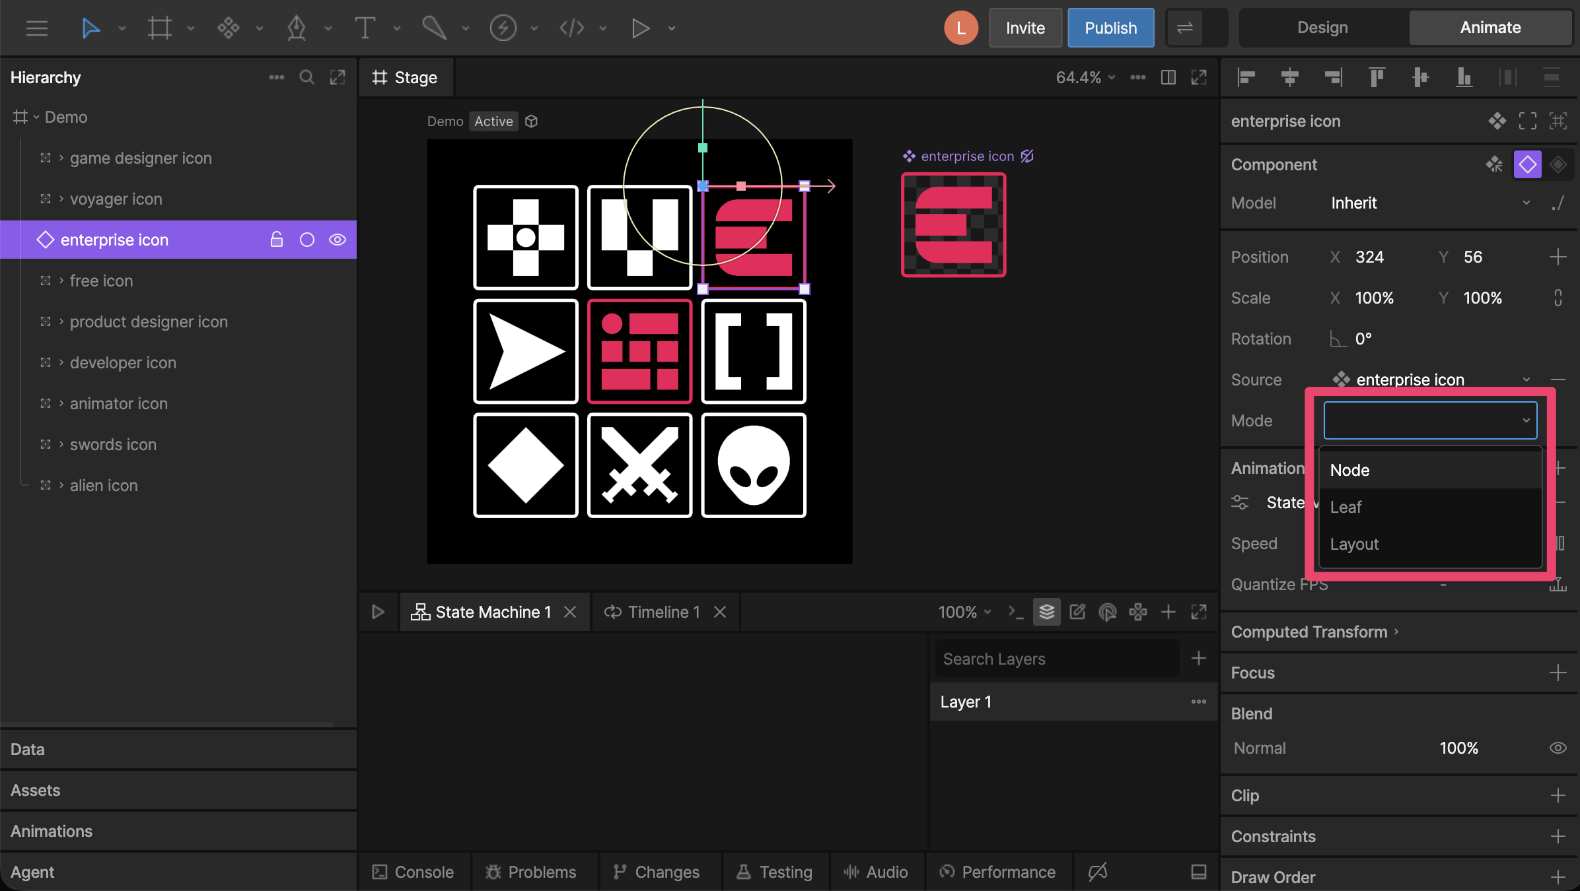Select the code scripting tool
The image size is (1580, 891).
pos(571,28)
